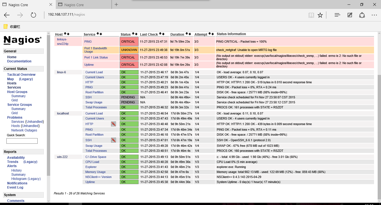This screenshot has width=381, height=205.
Task: Open a new browser tab with plus
Action: 116,4
